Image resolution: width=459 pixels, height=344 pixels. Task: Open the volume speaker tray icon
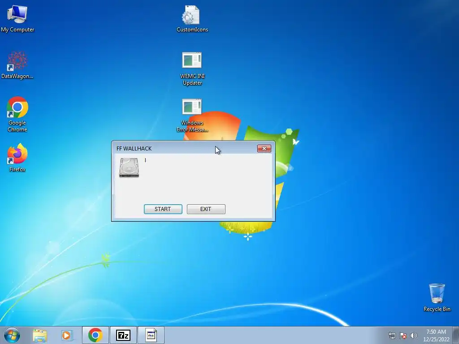click(414, 335)
